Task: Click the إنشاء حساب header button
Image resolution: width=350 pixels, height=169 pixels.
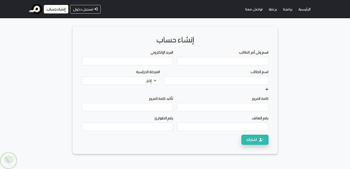Action: click(56, 9)
